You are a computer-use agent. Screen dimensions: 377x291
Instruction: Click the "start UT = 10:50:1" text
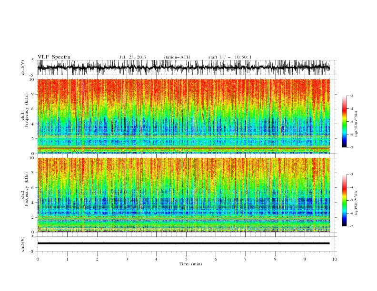point(229,57)
